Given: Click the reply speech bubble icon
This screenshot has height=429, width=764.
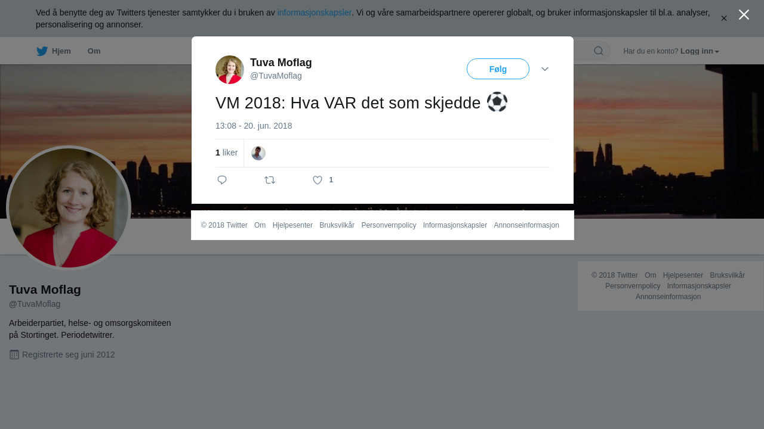Looking at the screenshot, I should [222, 180].
